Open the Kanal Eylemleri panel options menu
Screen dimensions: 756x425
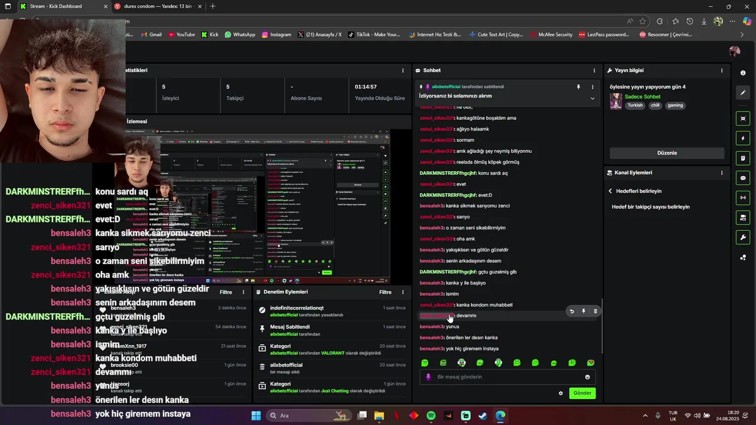[721, 173]
